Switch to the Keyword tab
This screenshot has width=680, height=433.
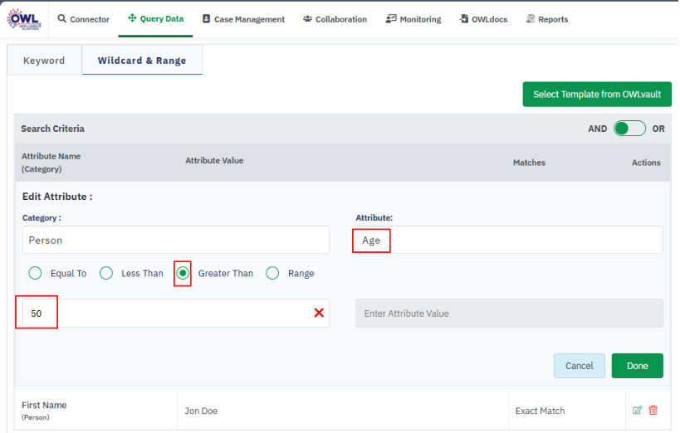(x=44, y=61)
